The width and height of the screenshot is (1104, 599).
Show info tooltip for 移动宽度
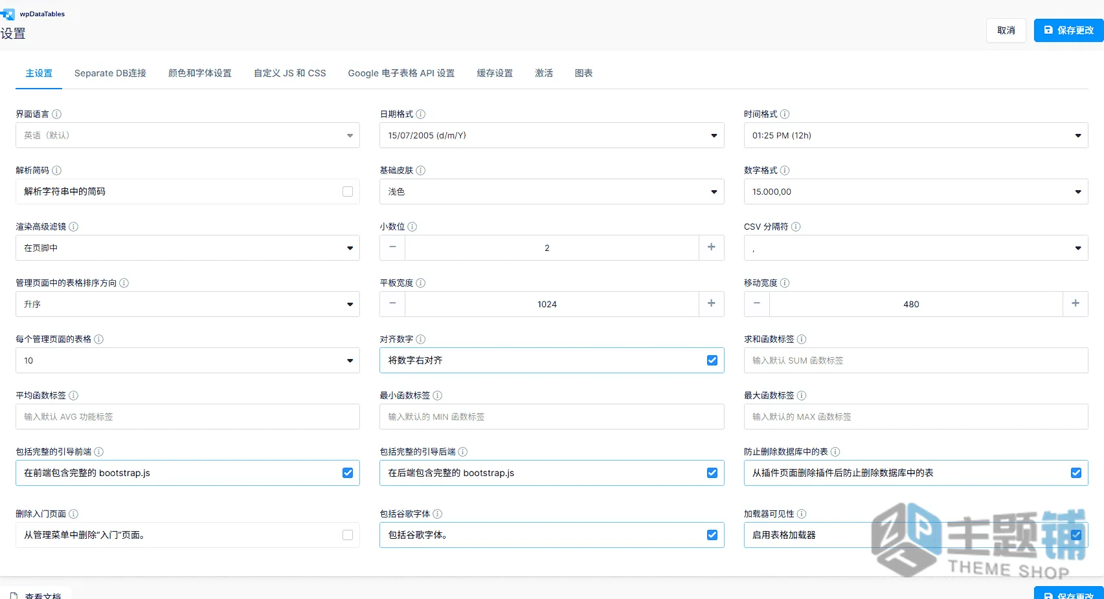pyautogui.click(x=785, y=283)
